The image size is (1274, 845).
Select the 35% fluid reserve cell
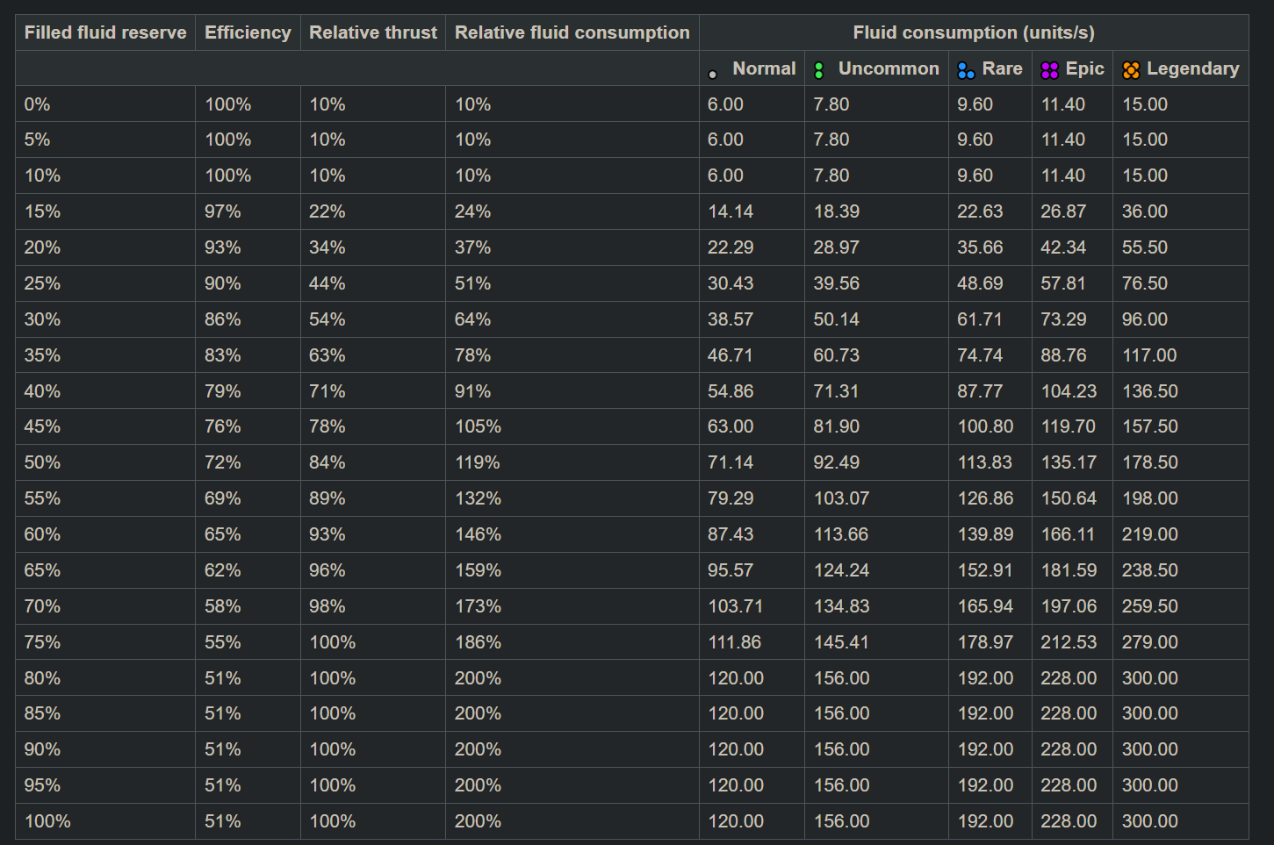105,355
